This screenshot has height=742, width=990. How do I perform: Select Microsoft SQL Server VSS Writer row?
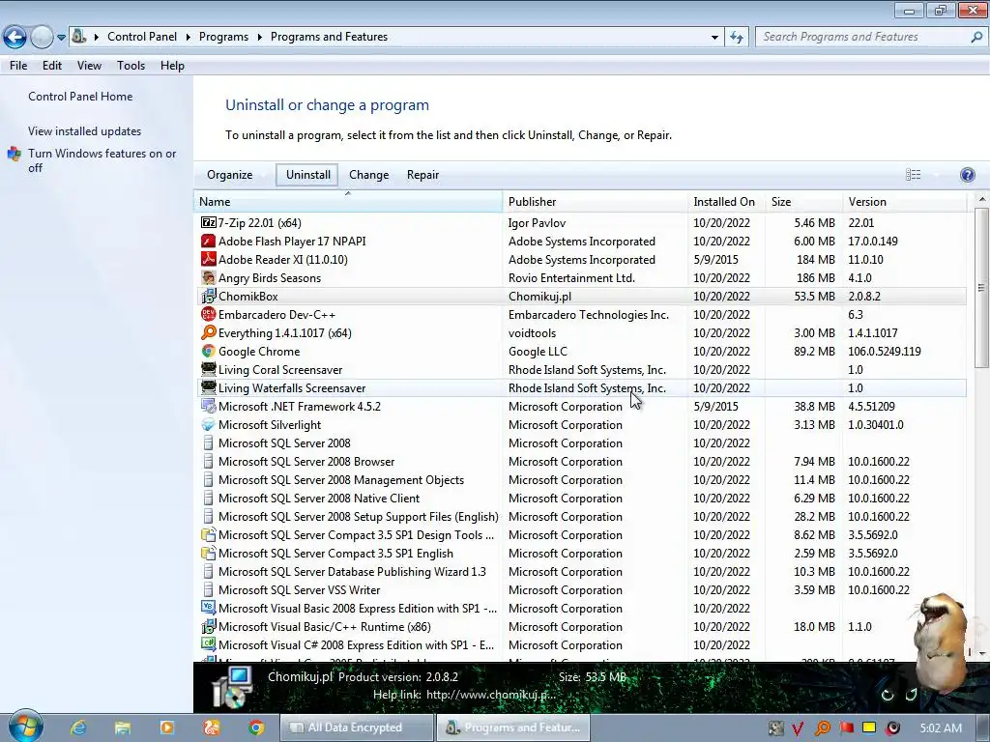580,590
